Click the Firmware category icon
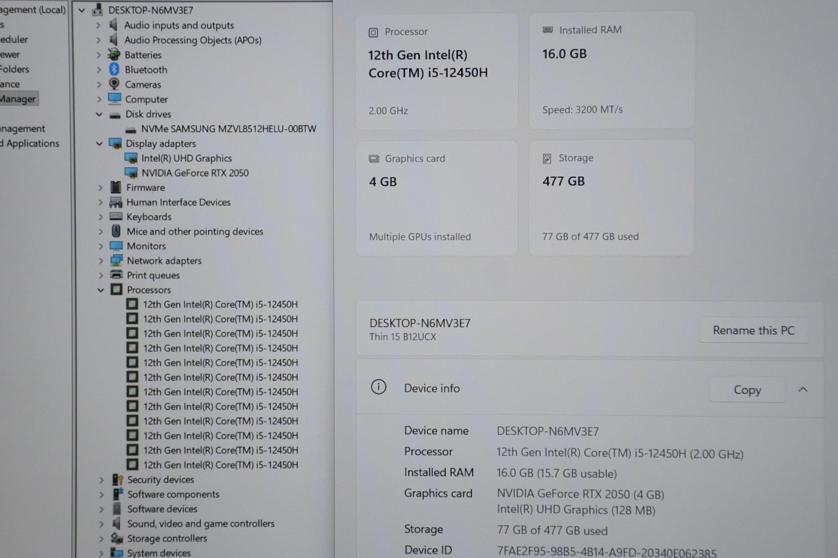This screenshot has height=558, width=838. (115, 187)
